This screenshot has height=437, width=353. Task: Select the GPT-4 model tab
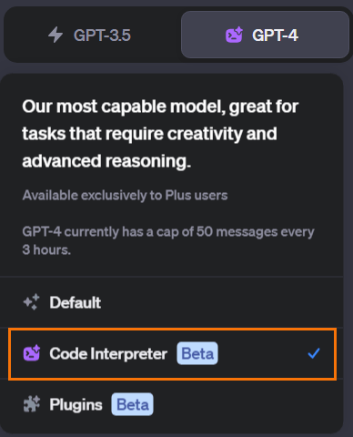click(265, 35)
